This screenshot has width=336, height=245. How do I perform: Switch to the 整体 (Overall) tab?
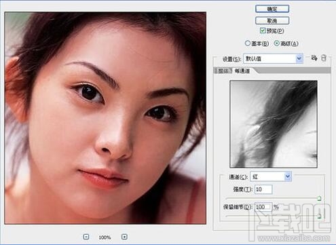pos(223,71)
